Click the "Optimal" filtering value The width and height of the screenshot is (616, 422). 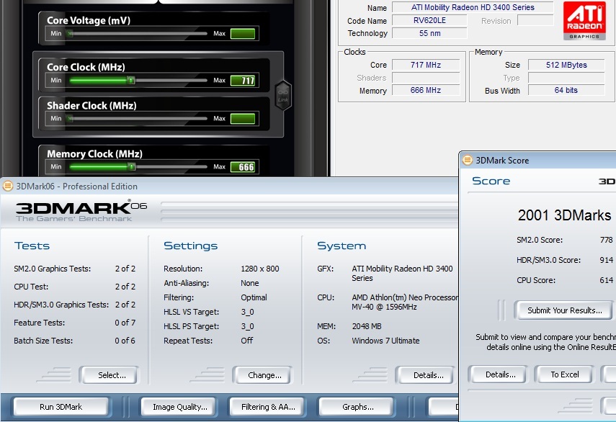click(254, 297)
